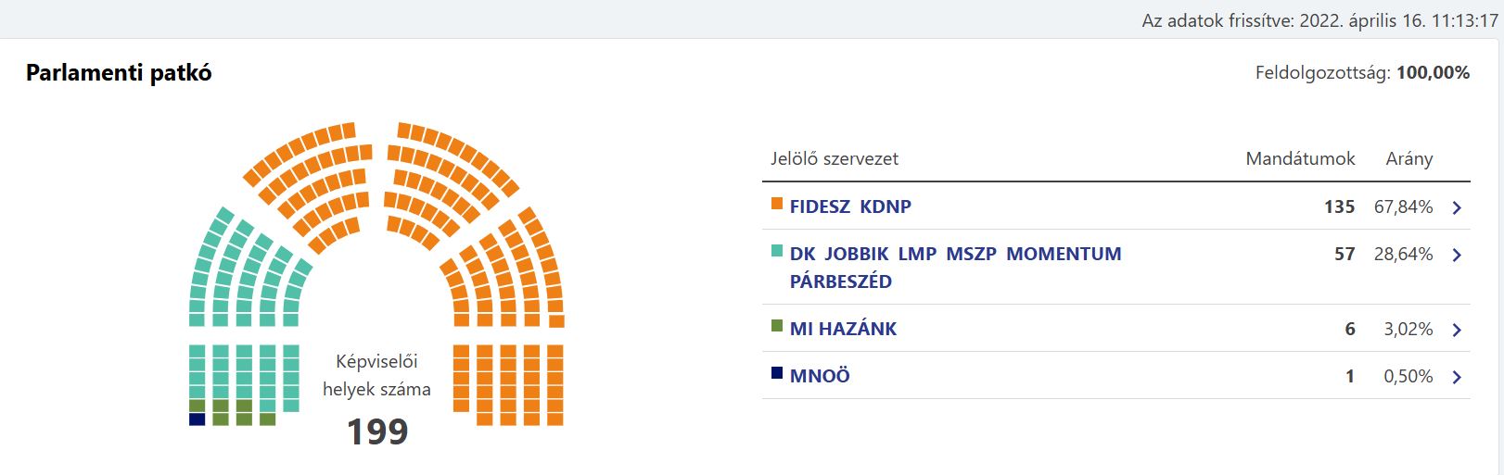
Task: Open the DK JOBBIK LMP MSZP MOMENTUM link
Action: tap(955, 254)
